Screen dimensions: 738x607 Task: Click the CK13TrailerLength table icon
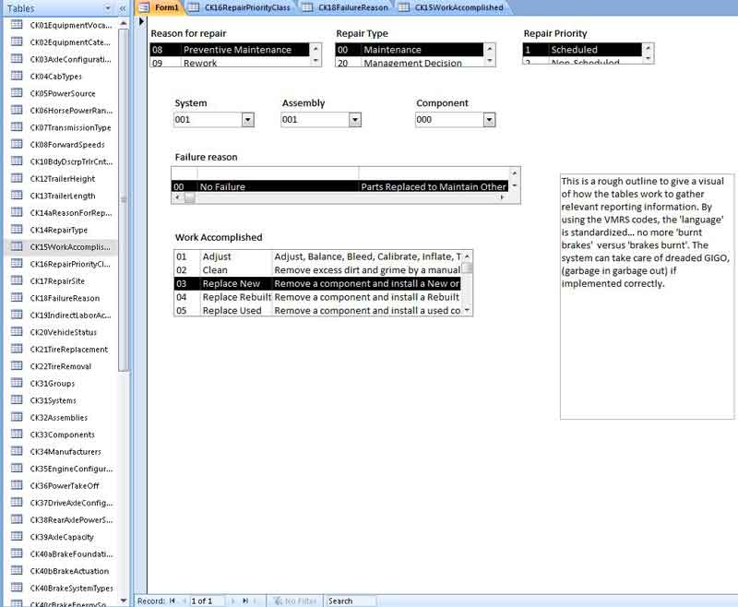click(17, 195)
